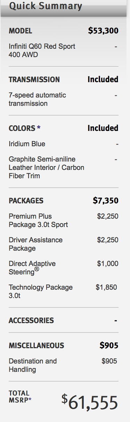Click the Quick Summary header
This screenshot has width=130, height=422.
(x=46, y=6)
